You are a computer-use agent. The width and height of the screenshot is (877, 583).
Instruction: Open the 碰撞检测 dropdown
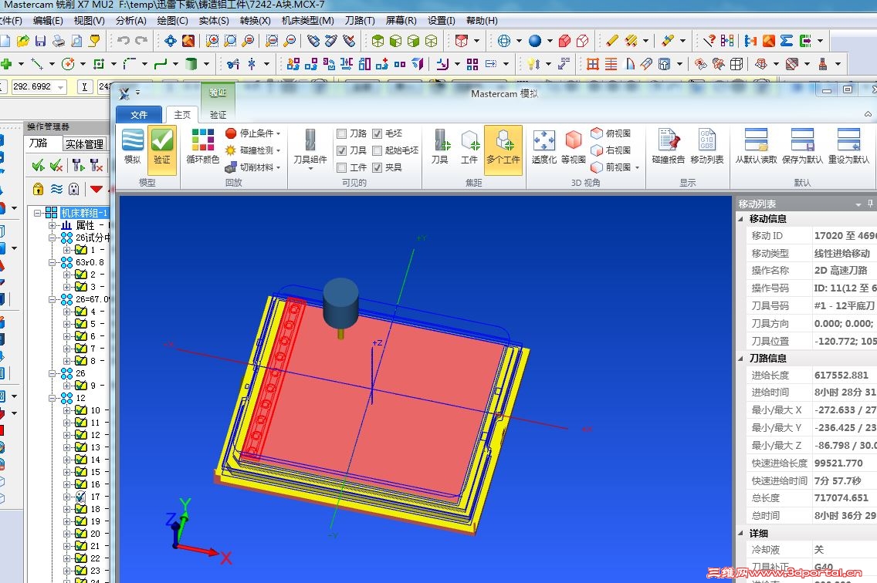pyautogui.click(x=252, y=150)
